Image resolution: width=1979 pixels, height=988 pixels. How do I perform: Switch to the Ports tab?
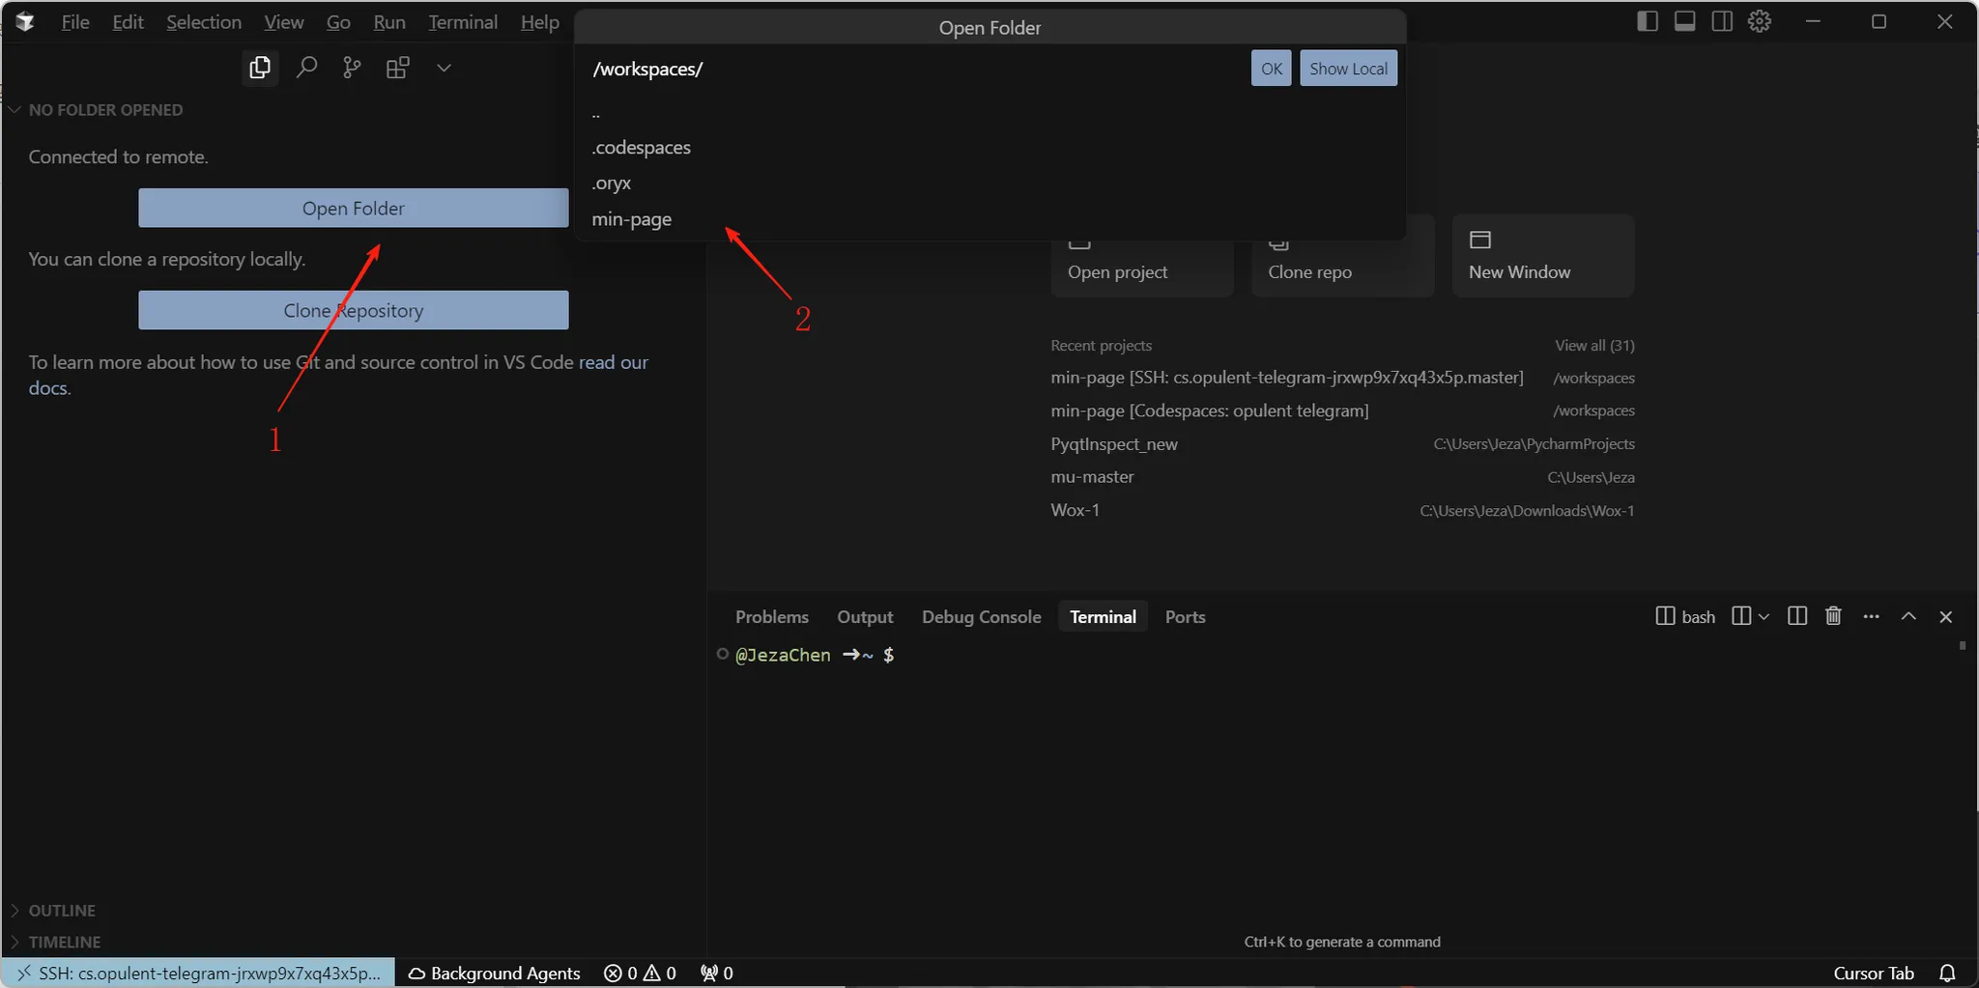pyautogui.click(x=1185, y=616)
